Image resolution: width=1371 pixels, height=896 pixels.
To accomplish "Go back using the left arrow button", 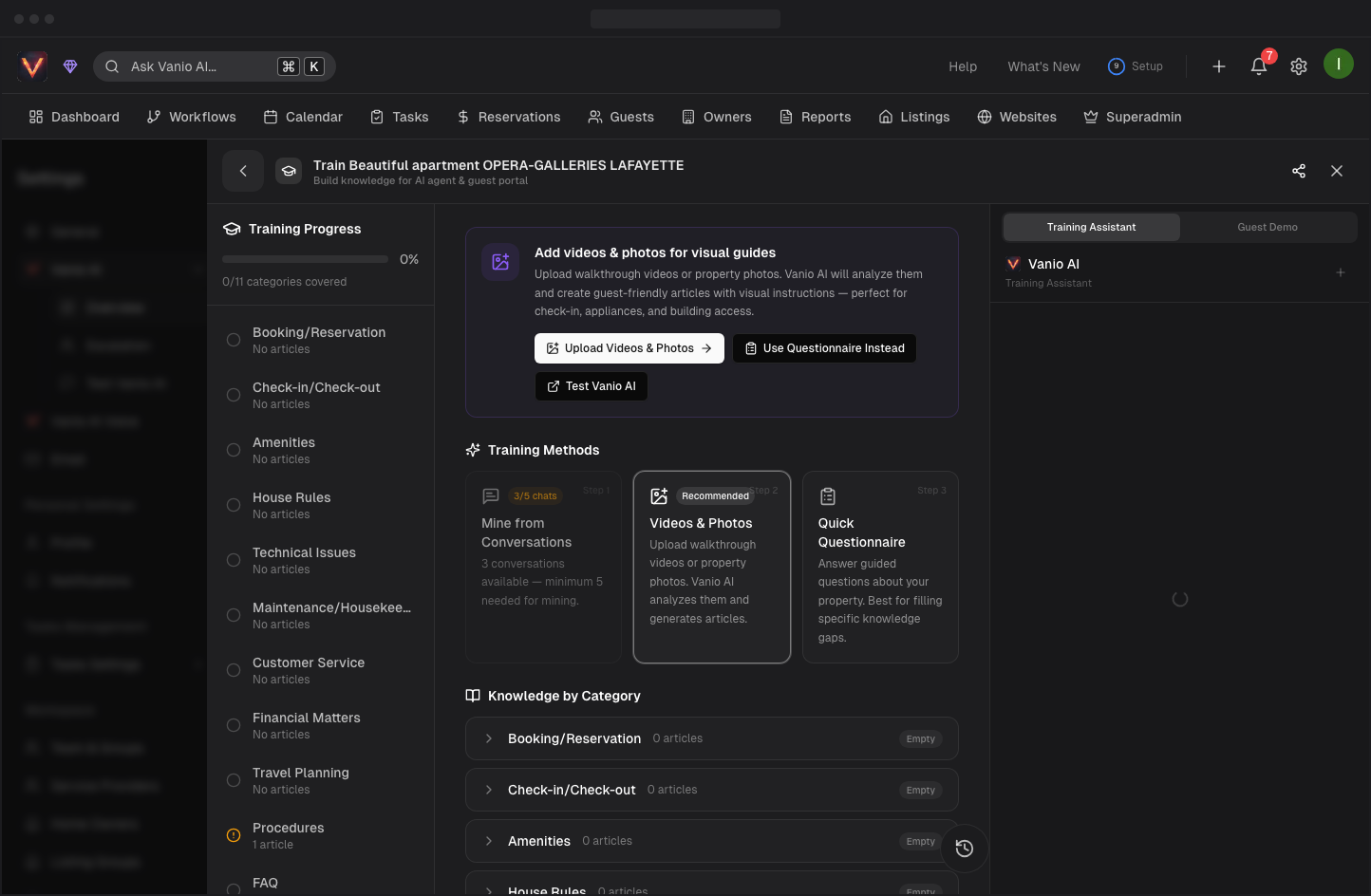I will tap(243, 171).
